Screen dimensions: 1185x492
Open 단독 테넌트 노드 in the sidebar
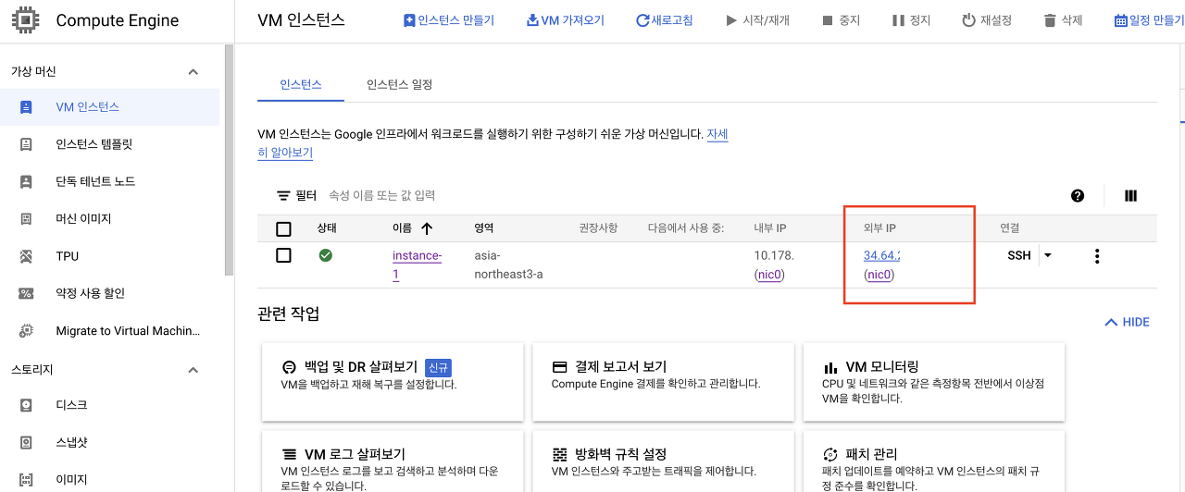(110, 181)
